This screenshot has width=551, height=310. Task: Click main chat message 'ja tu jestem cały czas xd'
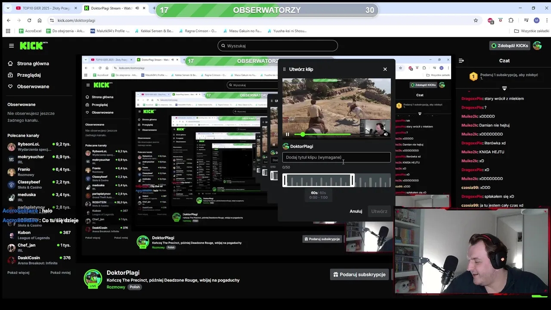tap(502, 205)
